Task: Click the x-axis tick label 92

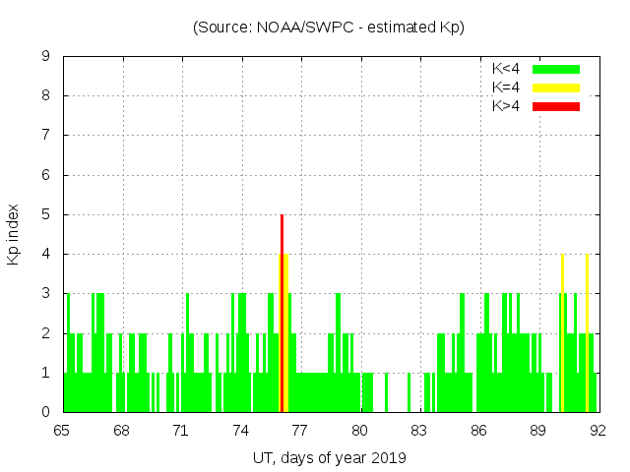Action: click(x=598, y=430)
